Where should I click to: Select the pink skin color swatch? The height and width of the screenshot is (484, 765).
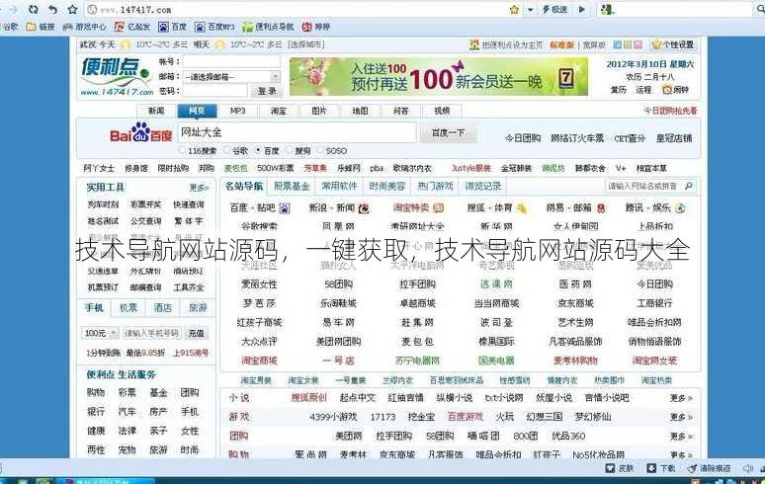click(637, 44)
